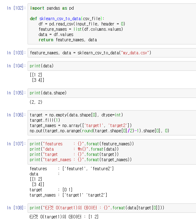Click the final output "타겟 0(target1)의 데이터 : [1 2]"
This screenshot has height=223, width=196.
click(x=64, y=217)
